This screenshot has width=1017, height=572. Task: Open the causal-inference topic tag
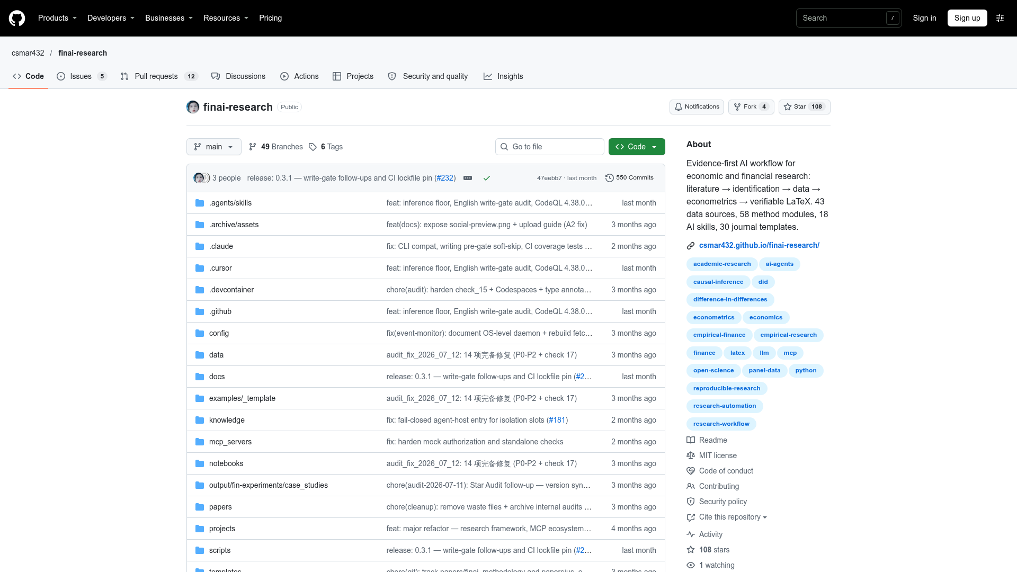[x=718, y=282]
